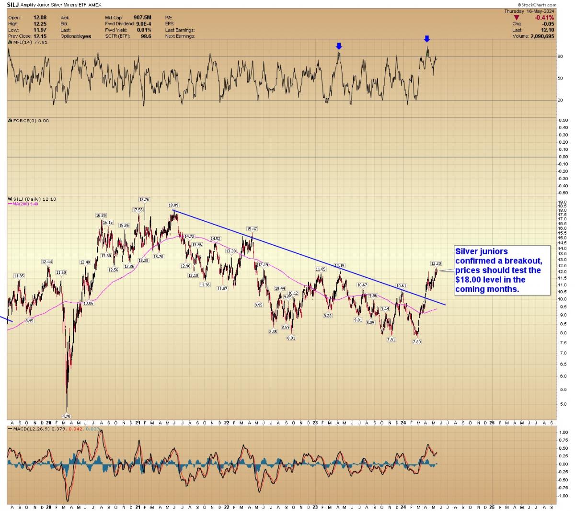Click the 15.47 price label on the trendline
Screen dimensions: 575x511
[252, 229]
